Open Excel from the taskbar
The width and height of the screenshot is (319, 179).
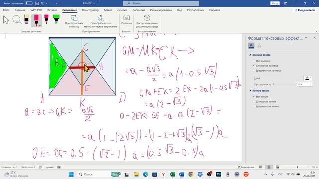[x=172, y=174]
